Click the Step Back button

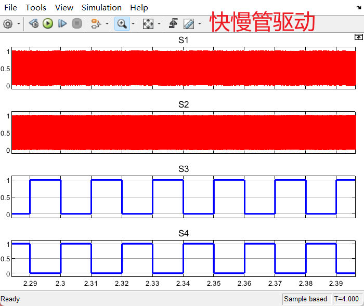(x=34, y=23)
